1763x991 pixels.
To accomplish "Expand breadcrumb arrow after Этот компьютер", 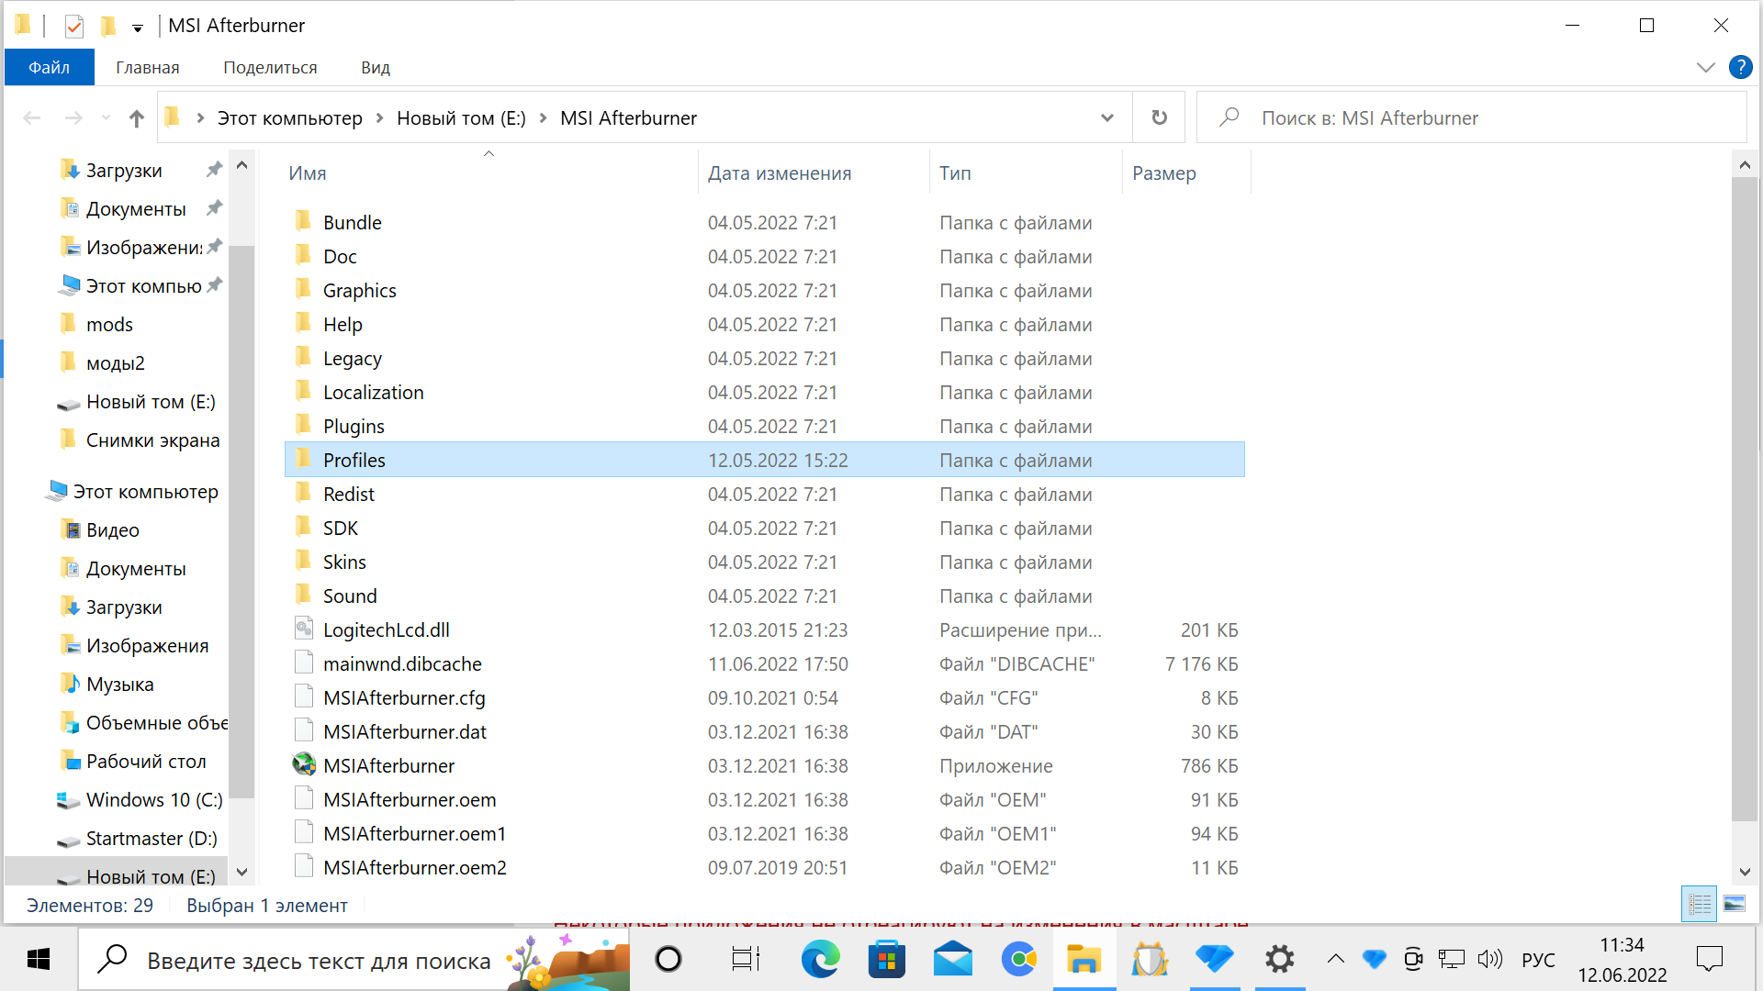I will point(379,118).
